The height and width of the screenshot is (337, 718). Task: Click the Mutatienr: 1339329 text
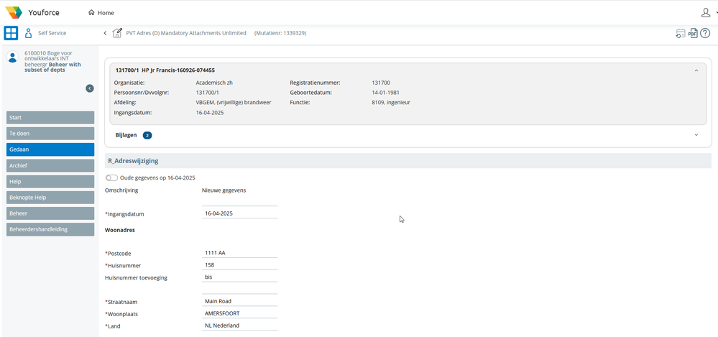click(280, 33)
